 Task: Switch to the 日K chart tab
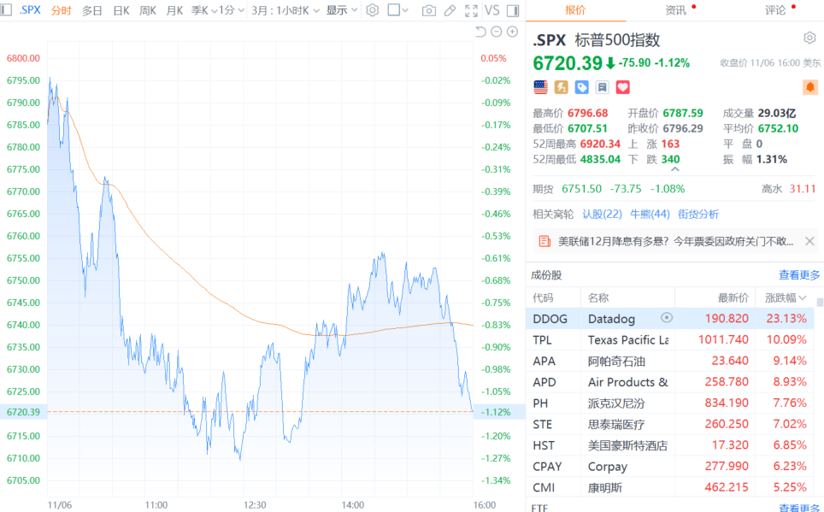click(121, 10)
